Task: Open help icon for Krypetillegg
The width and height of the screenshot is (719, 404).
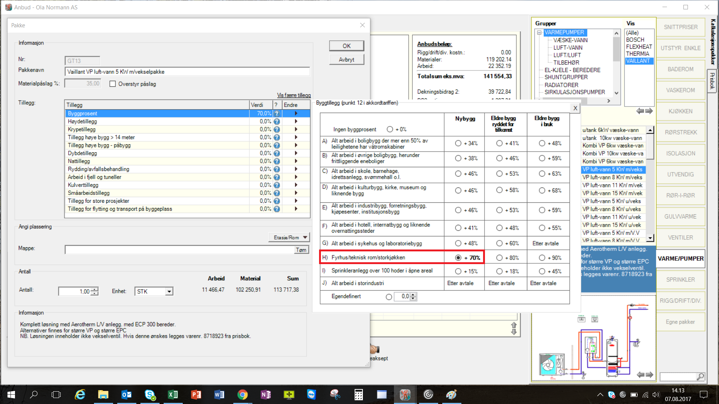Action: [x=277, y=129]
